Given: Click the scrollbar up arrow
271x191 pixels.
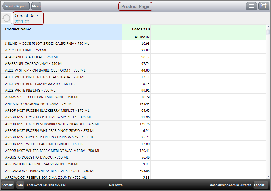Looking at the screenshot, I should tap(268, 27).
